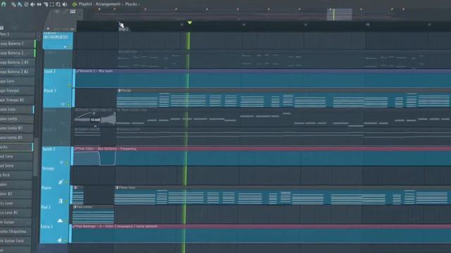Click Reeverb 2 Mix level automation clip
The height and width of the screenshot is (253, 451).
pyautogui.click(x=263, y=78)
